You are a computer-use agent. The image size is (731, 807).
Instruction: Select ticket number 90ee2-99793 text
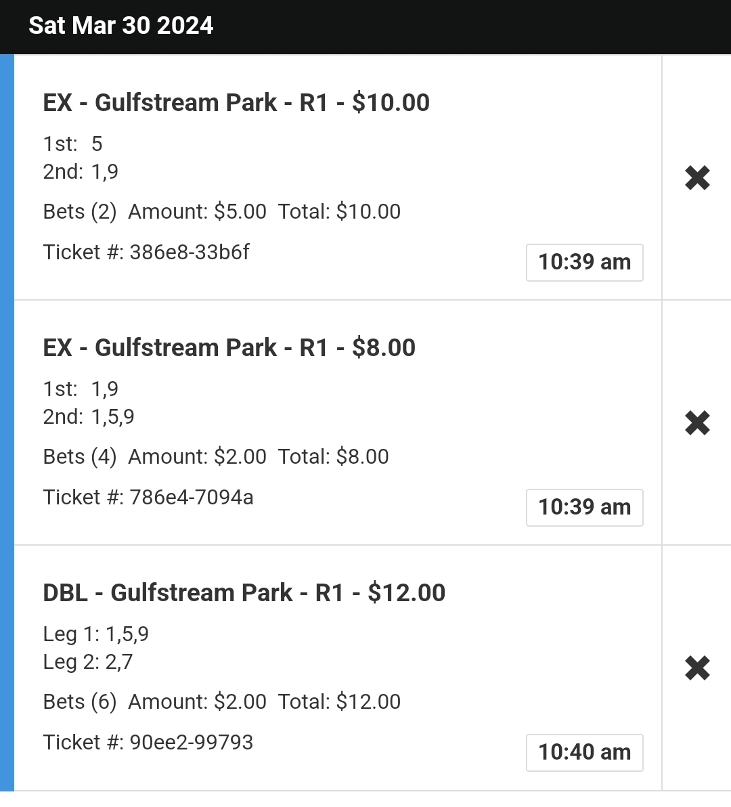148,742
